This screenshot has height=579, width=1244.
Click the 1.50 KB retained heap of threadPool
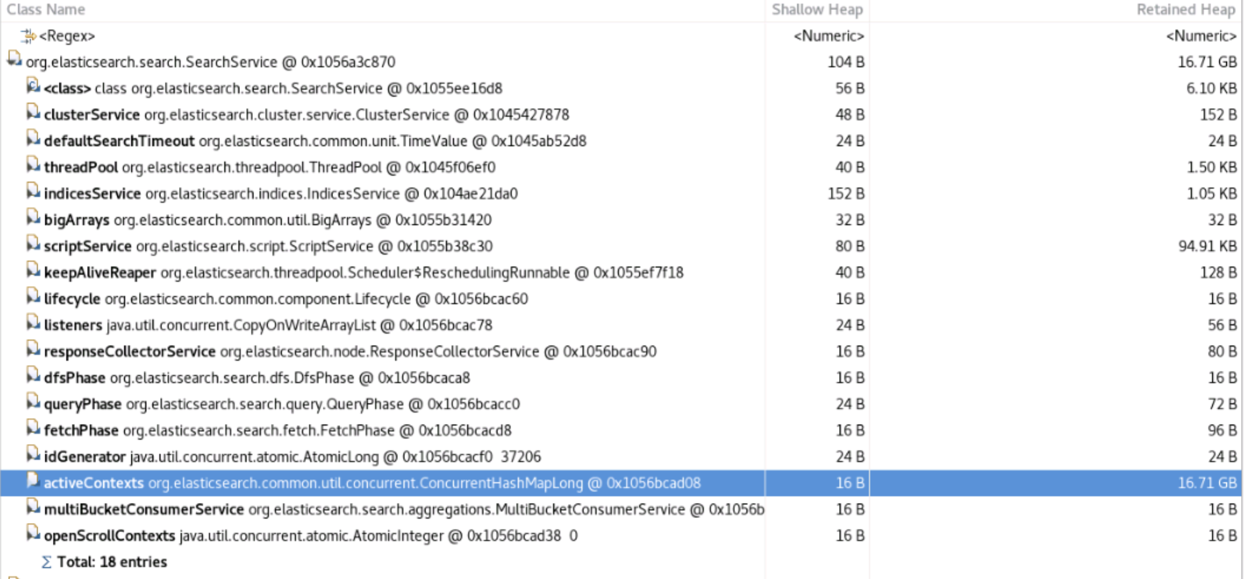(x=1211, y=167)
